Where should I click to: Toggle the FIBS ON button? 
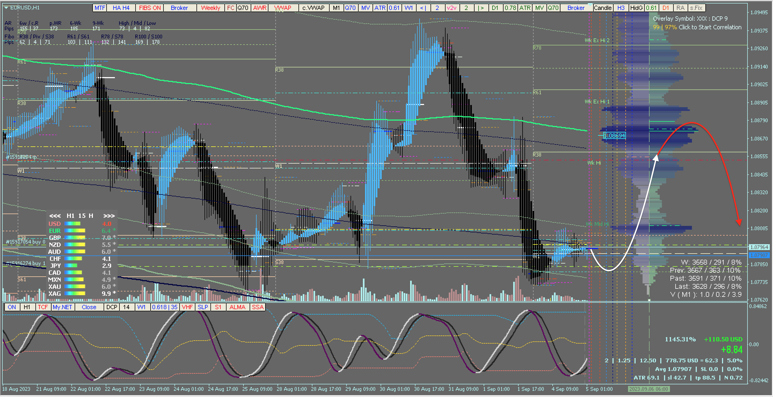150,8
